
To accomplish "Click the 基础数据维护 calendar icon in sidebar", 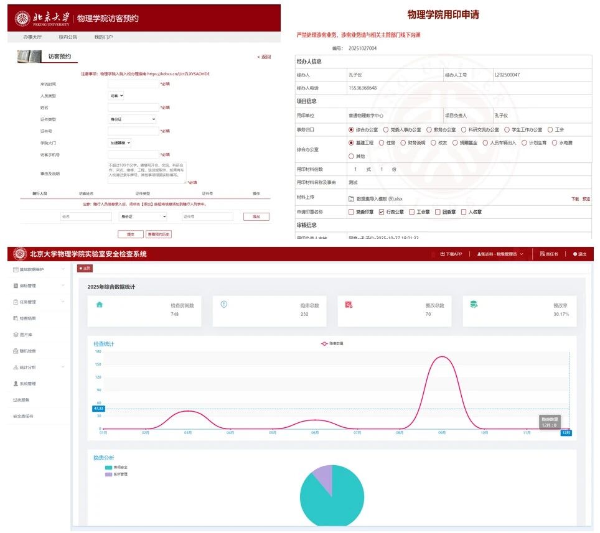I will [16, 269].
